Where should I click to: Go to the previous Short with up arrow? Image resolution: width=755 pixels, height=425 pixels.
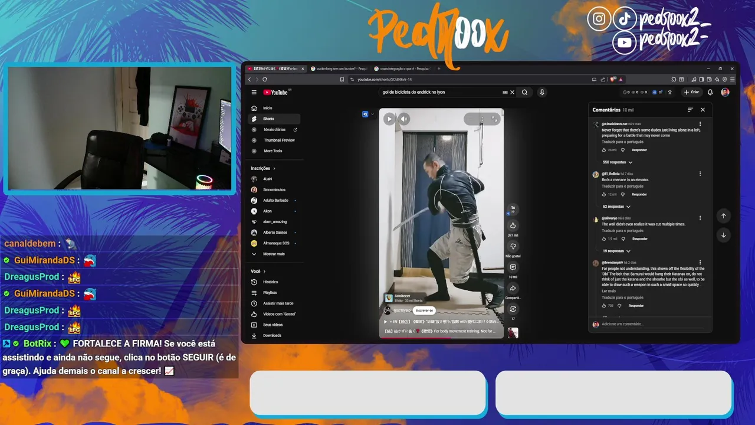pos(724,216)
